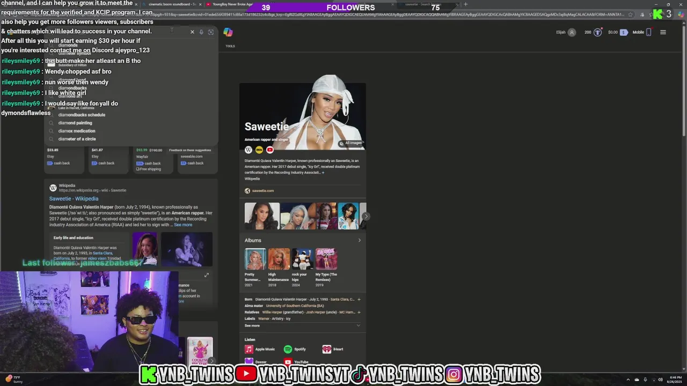Screen dimensions: 687x386
Task: Click the All images button
Action: (x=352, y=143)
